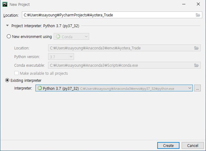The width and height of the screenshot is (206, 151).
Task: Click the PyCharm logo in title bar
Action: coord(5,4)
